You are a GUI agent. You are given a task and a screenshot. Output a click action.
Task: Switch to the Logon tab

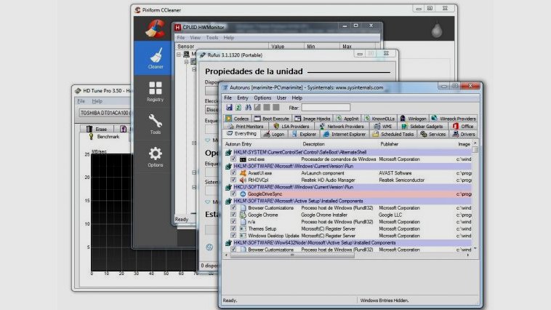[x=274, y=135]
